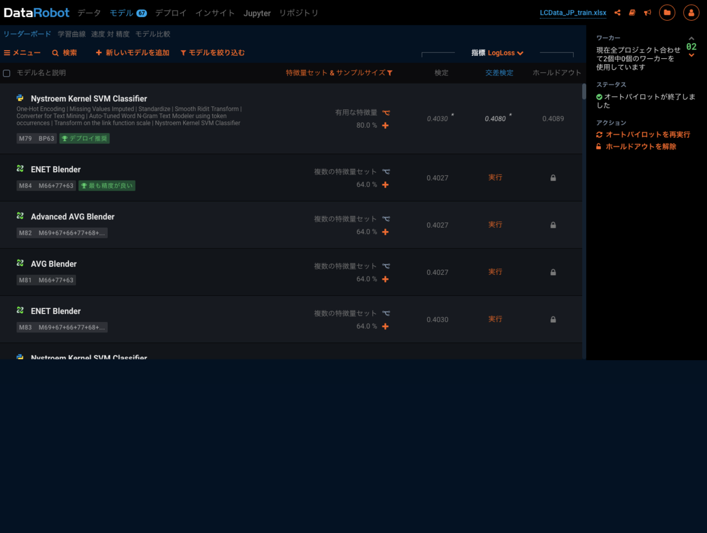707x533 pixels.
Task: Increase worker count with the up arrow
Action: tap(692, 38)
